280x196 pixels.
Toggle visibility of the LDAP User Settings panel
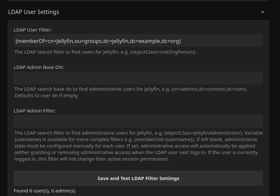tap(263, 12)
